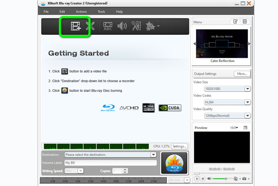Expand the Video Codec H.264 dropdown
The width and height of the screenshot is (278, 186).
[x=247, y=102]
